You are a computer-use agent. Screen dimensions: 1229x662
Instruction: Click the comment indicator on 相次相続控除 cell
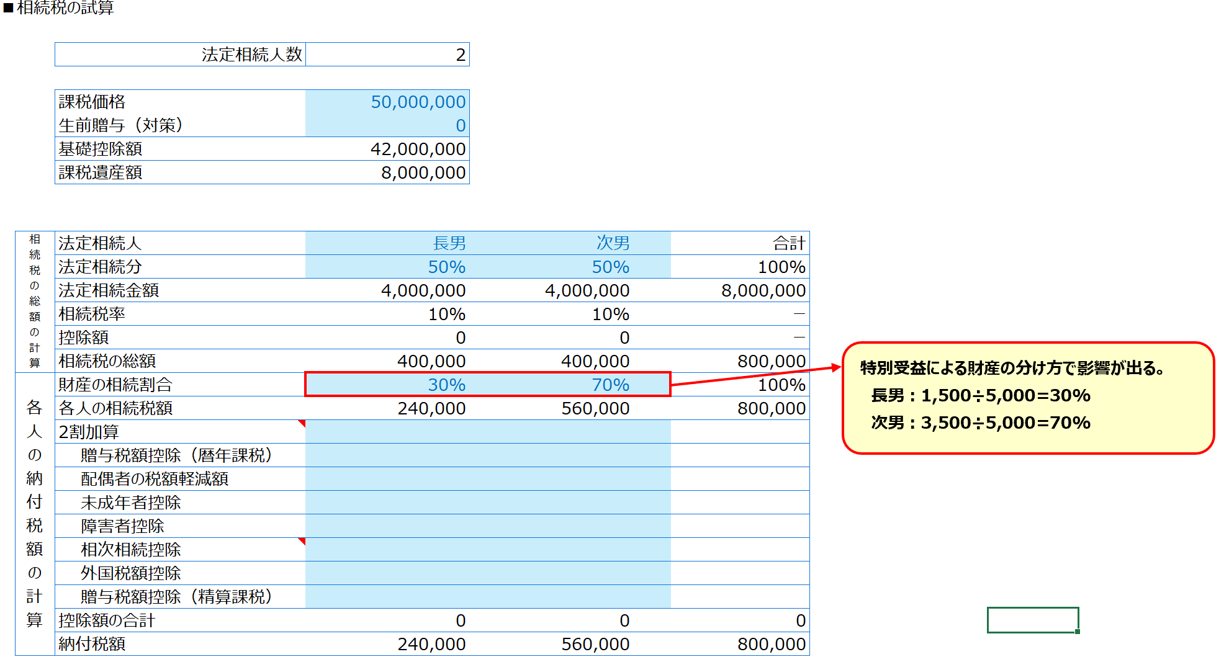[302, 541]
